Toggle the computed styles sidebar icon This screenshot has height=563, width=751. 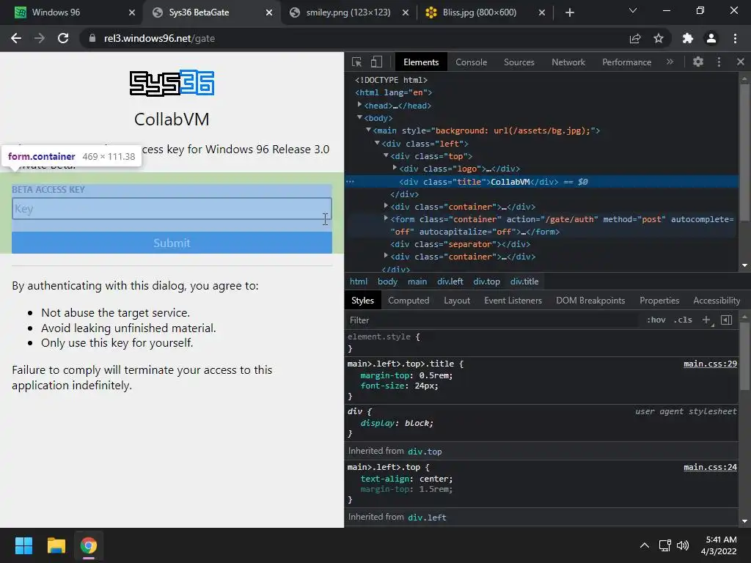click(726, 320)
